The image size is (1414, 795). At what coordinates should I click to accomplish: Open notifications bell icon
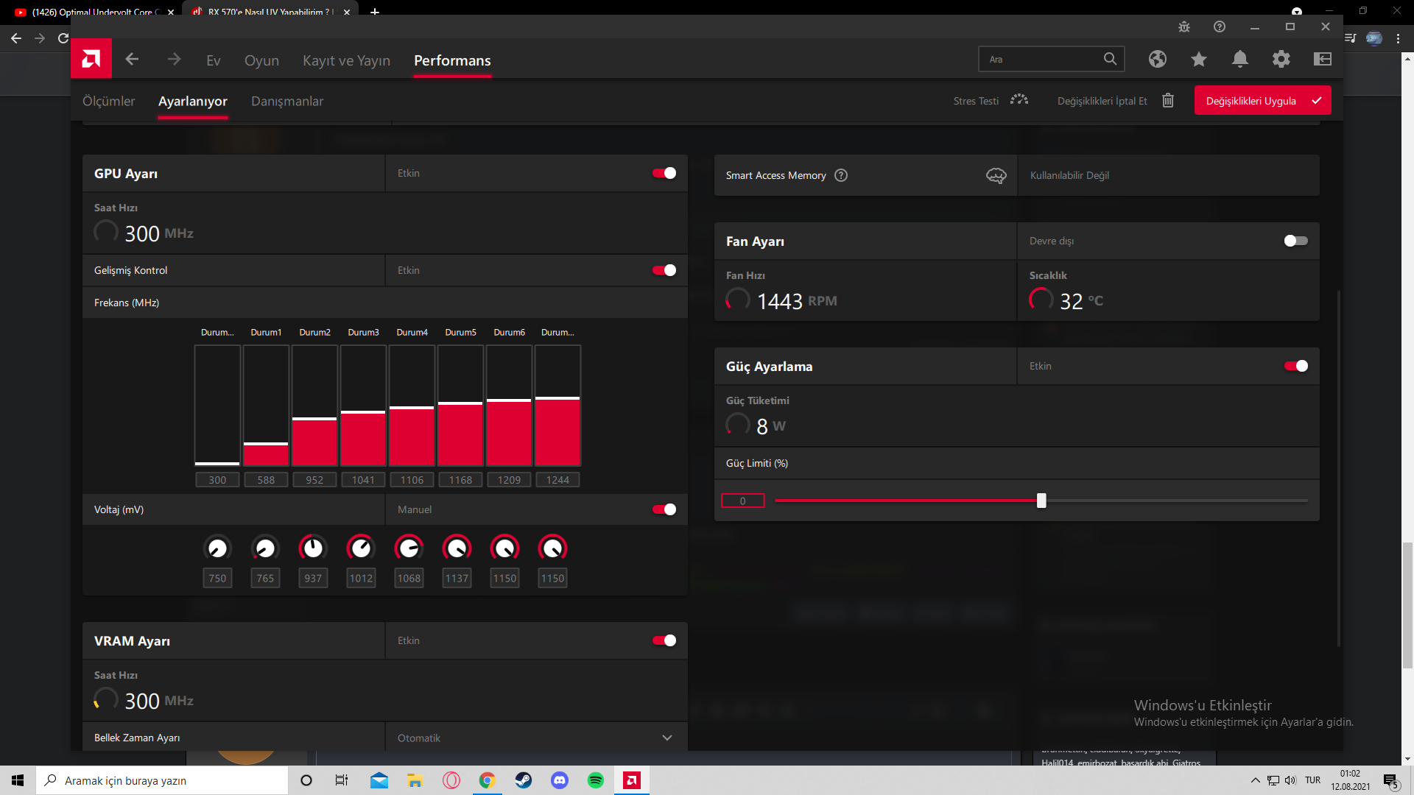[x=1239, y=59]
